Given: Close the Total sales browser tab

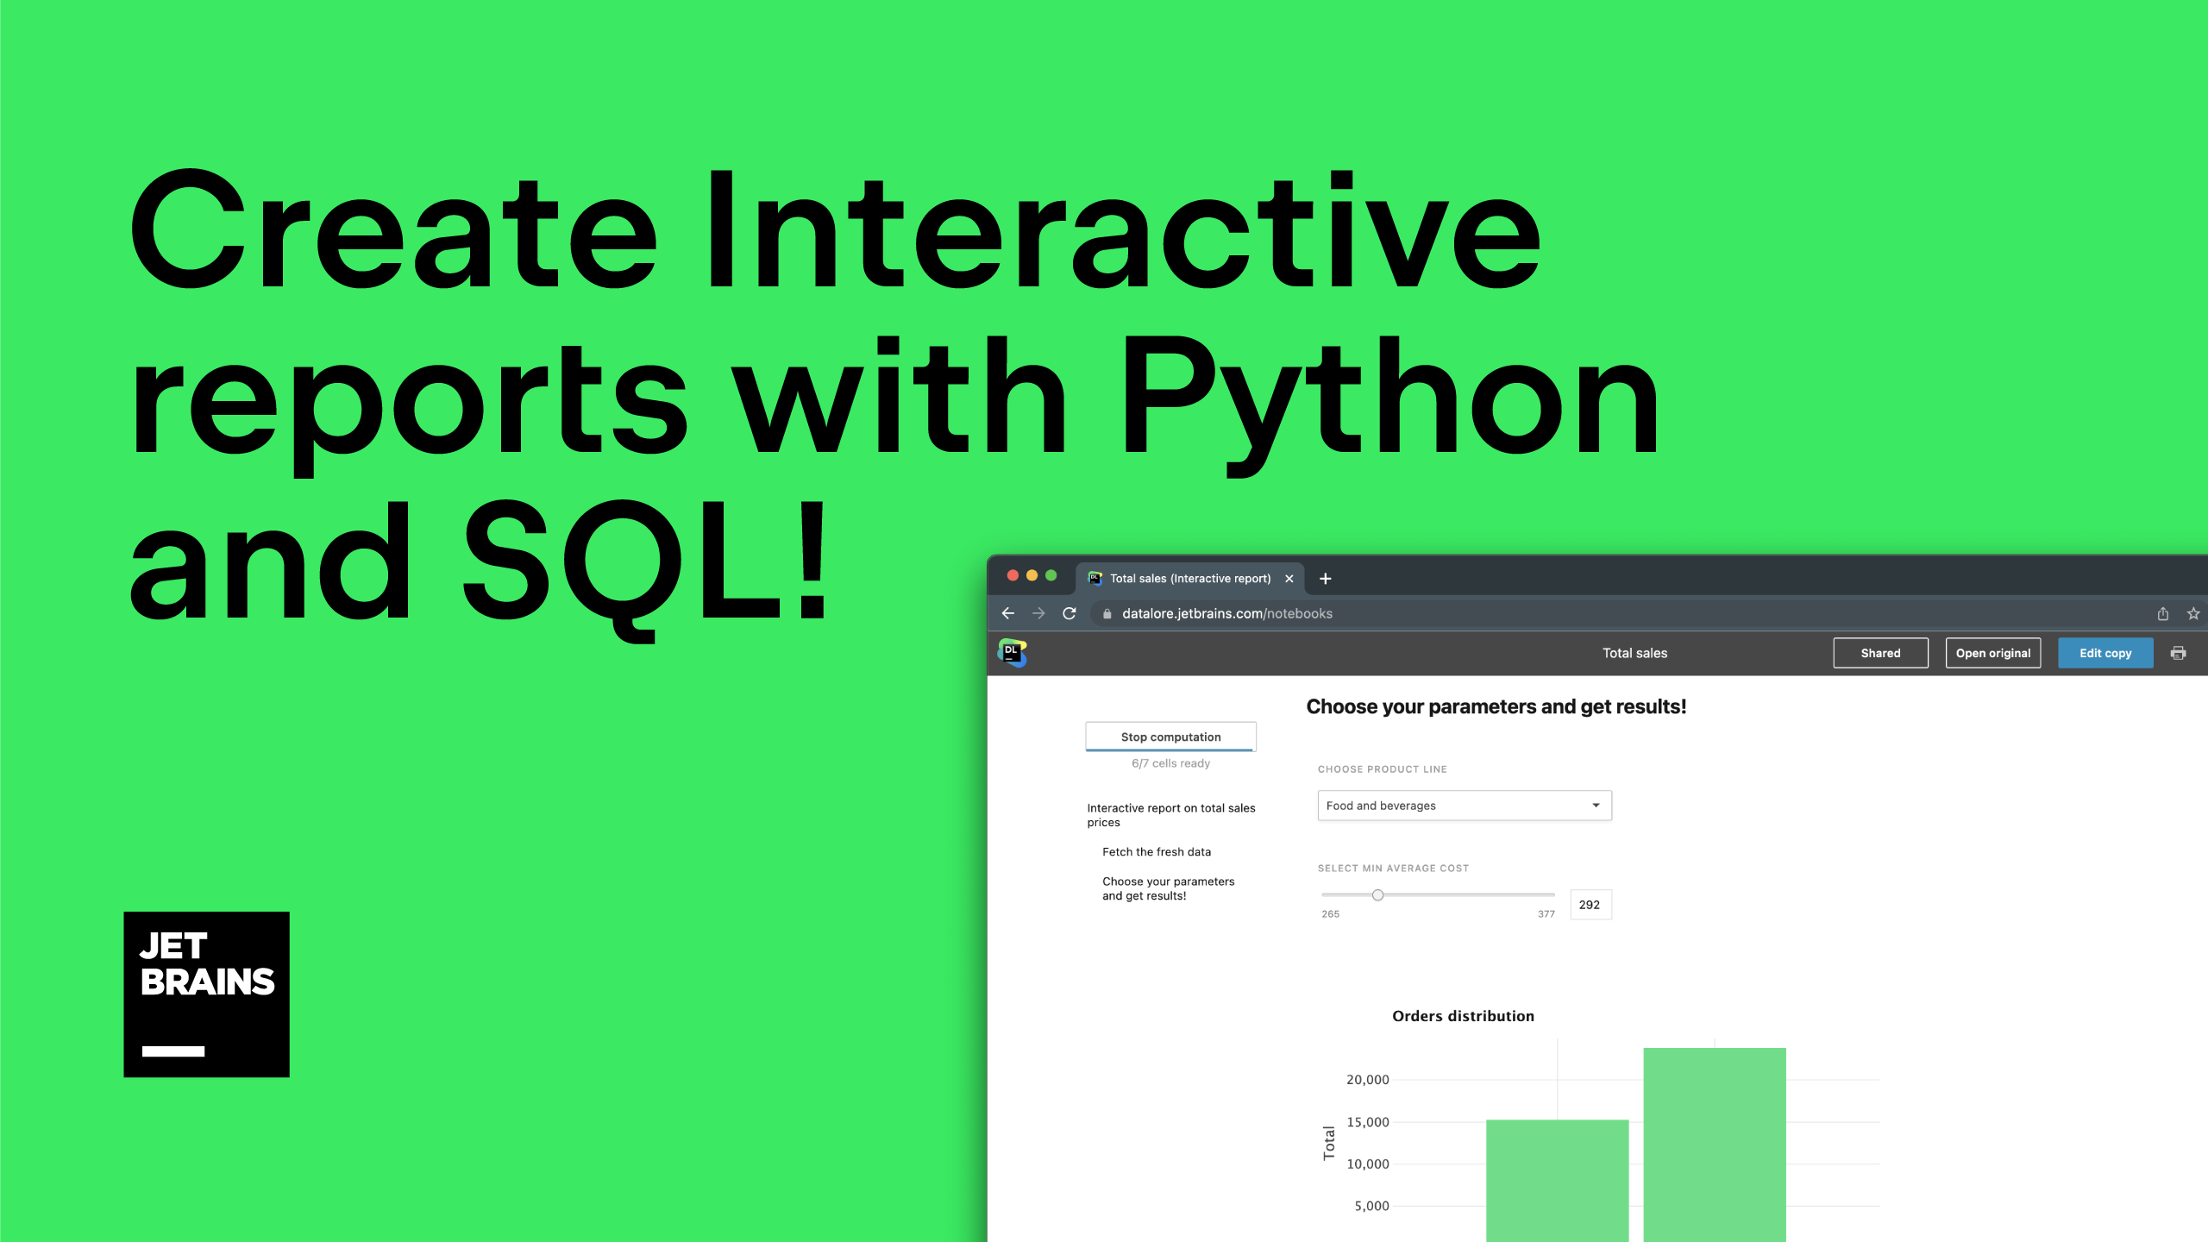Looking at the screenshot, I should click(1289, 579).
